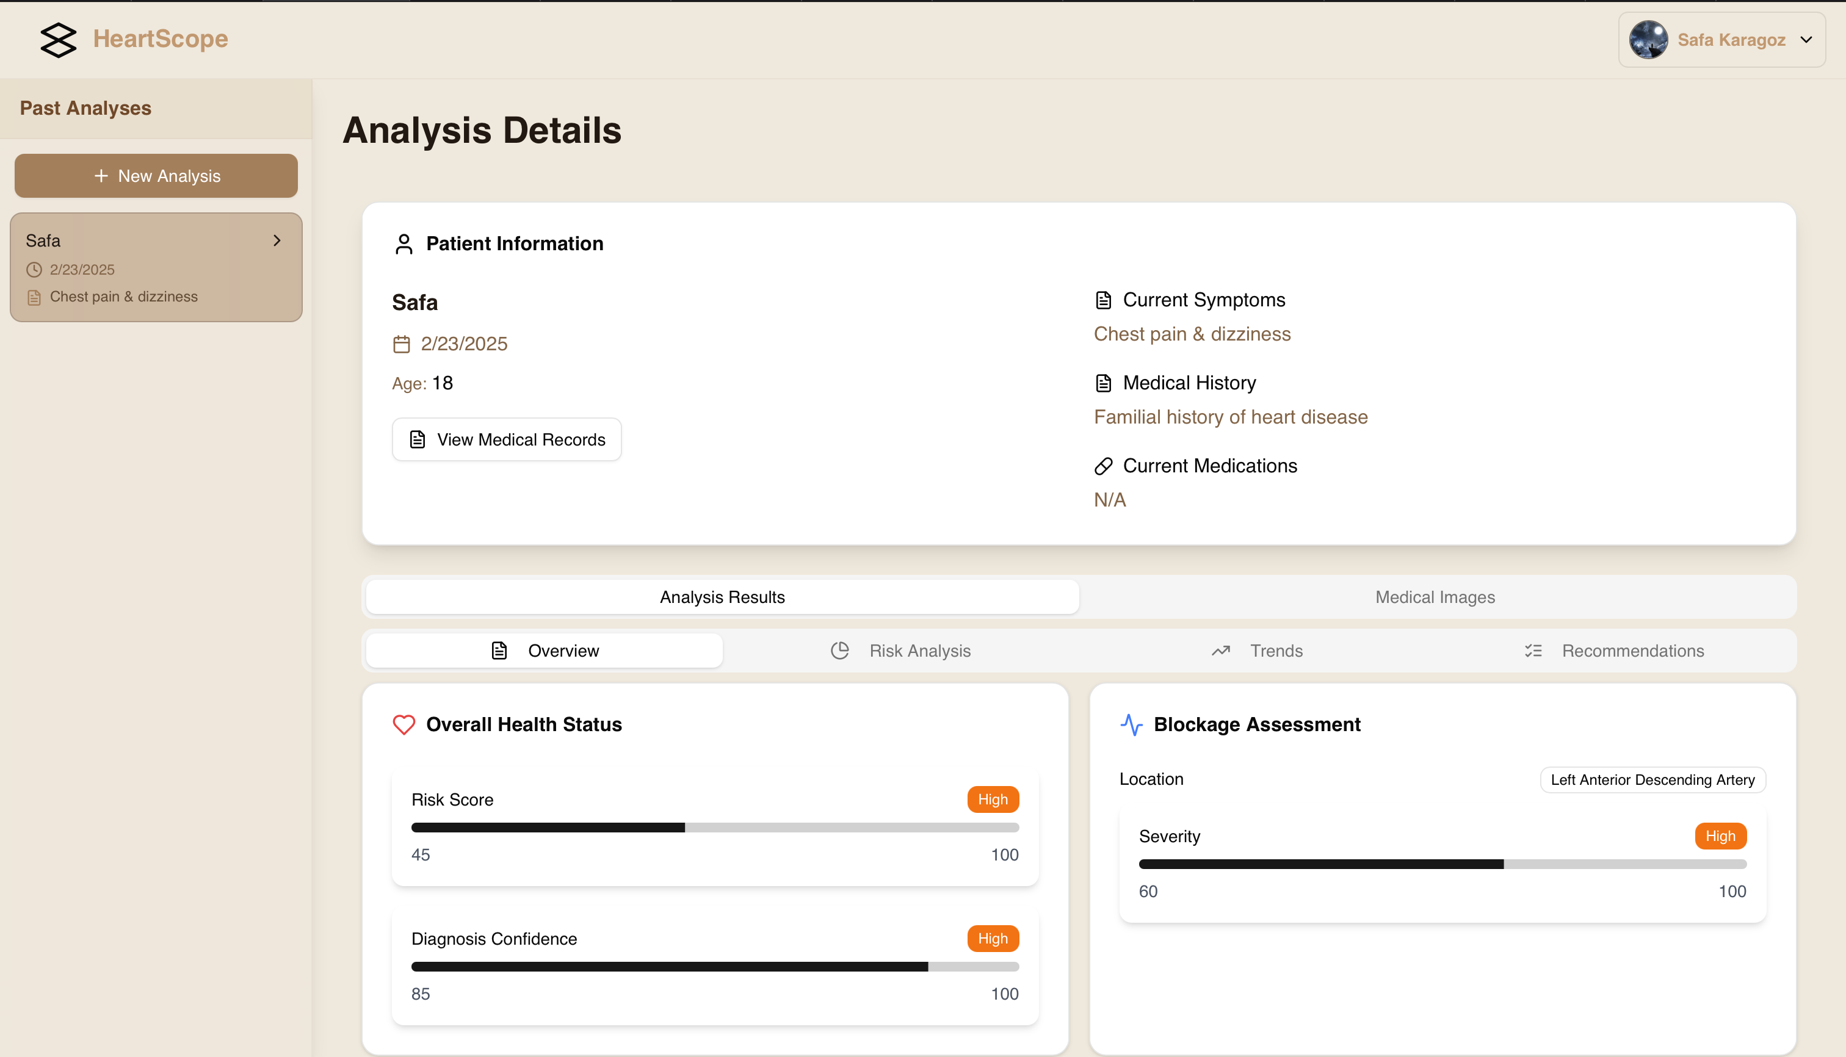The width and height of the screenshot is (1846, 1057).
Task: Click the heart icon beside Overall Health Status
Action: [404, 724]
